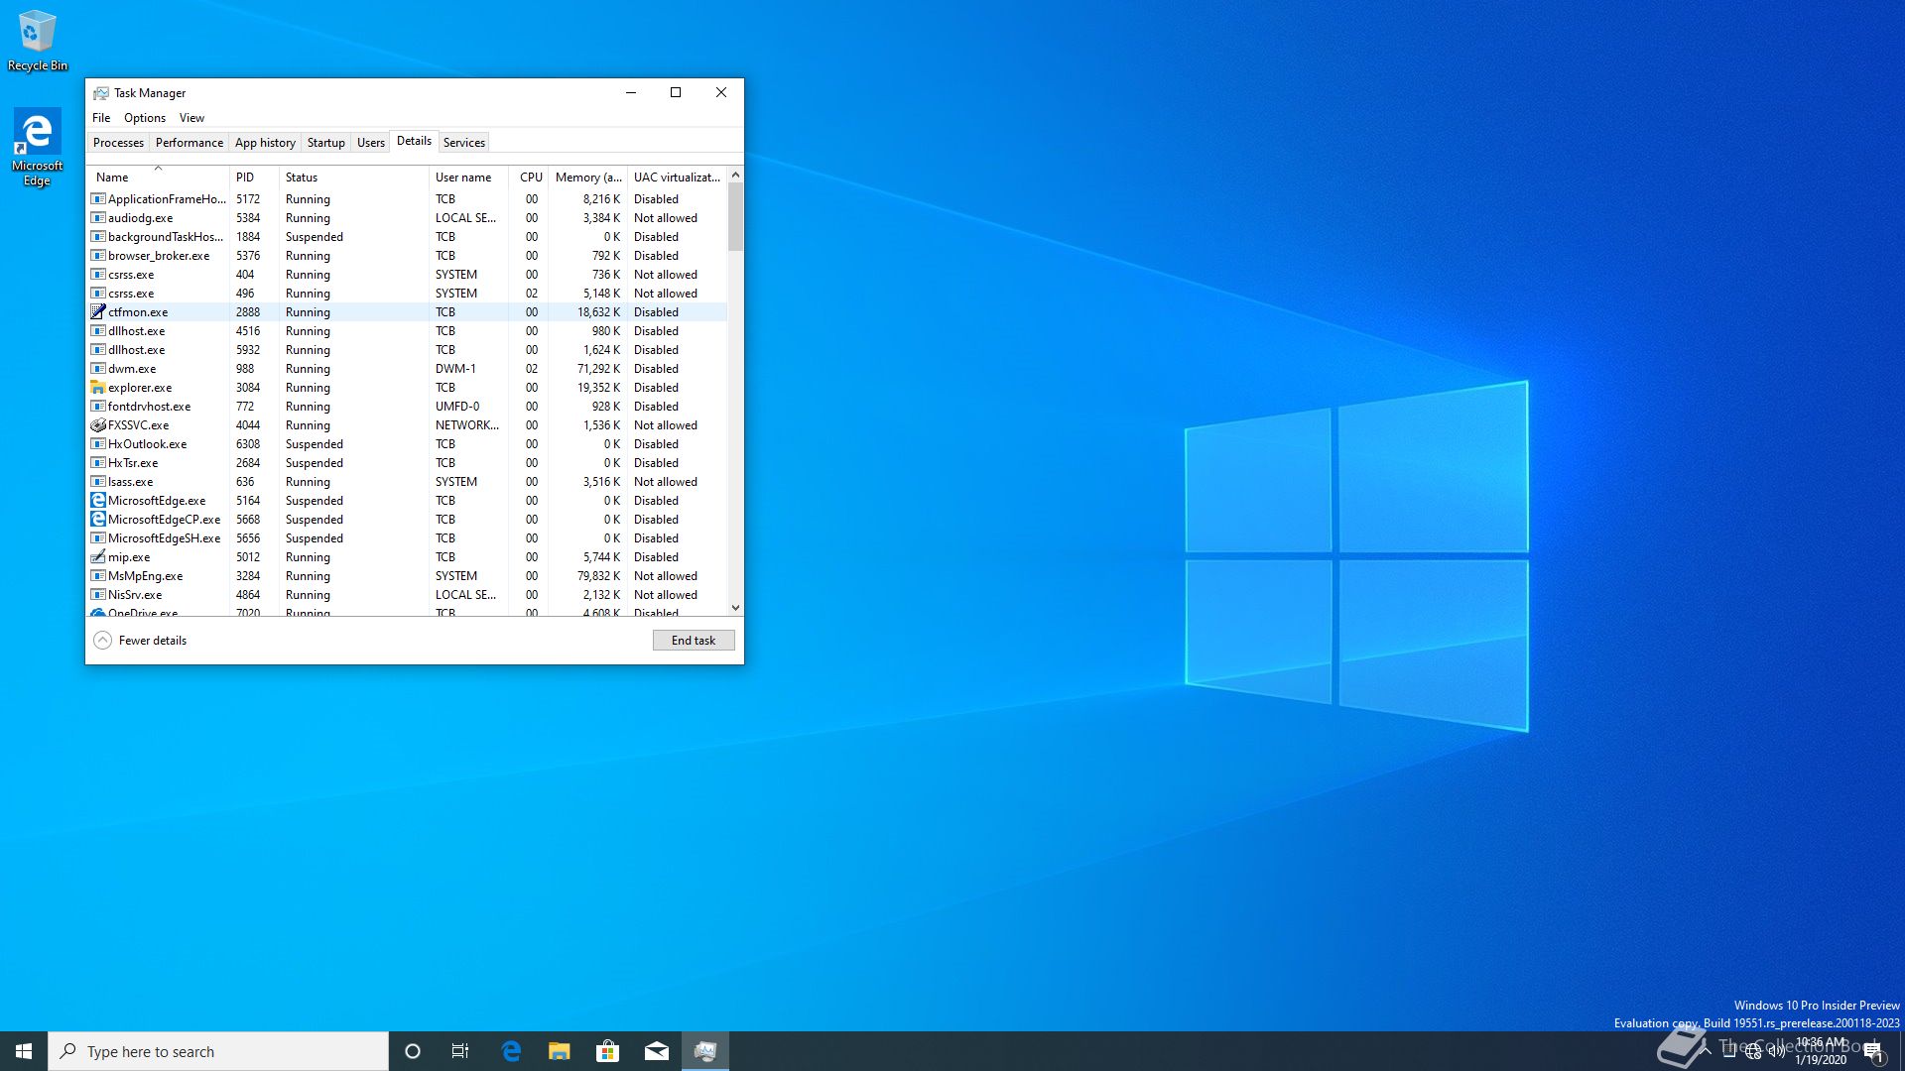The image size is (1905, 1071).
Task: Sort by the Memory column header
Action: (588, 178)
